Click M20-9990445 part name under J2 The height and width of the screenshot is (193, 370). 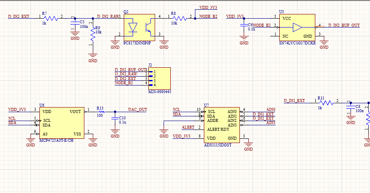point(160,92)
